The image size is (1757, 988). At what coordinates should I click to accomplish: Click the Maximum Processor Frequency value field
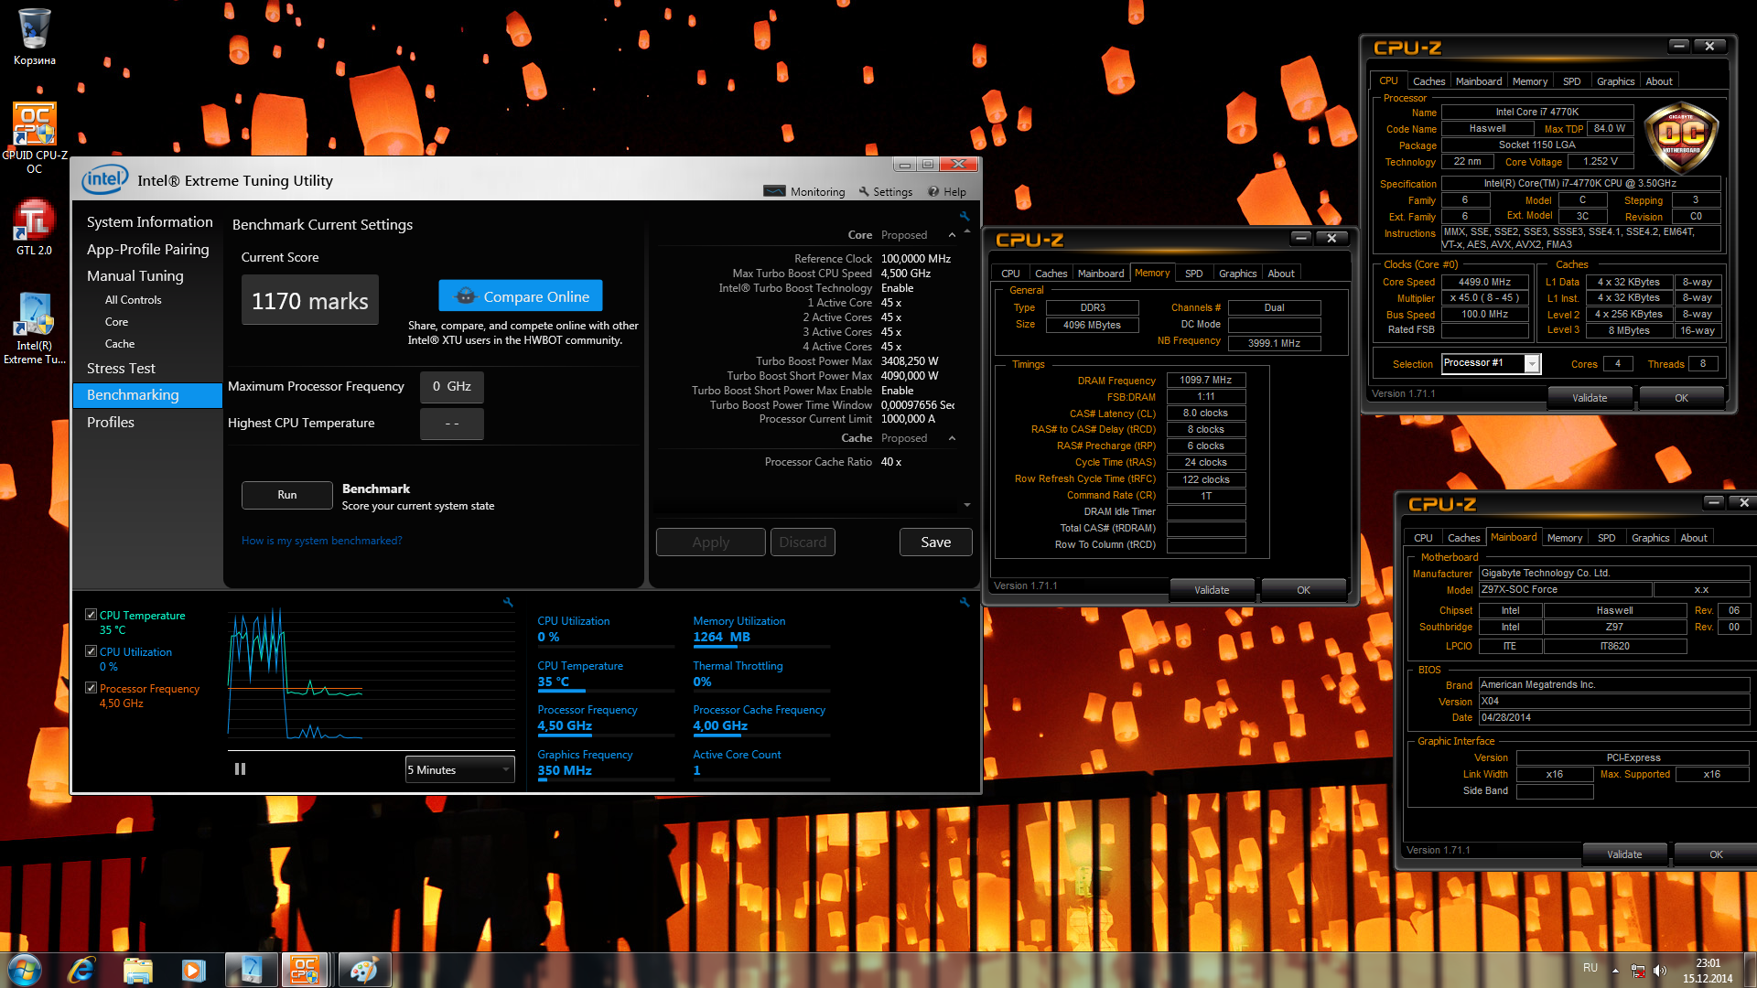pos(451,387)
